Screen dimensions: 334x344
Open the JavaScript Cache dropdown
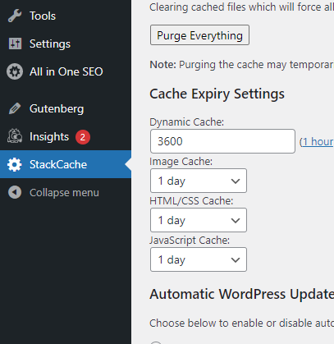point(199,259)
